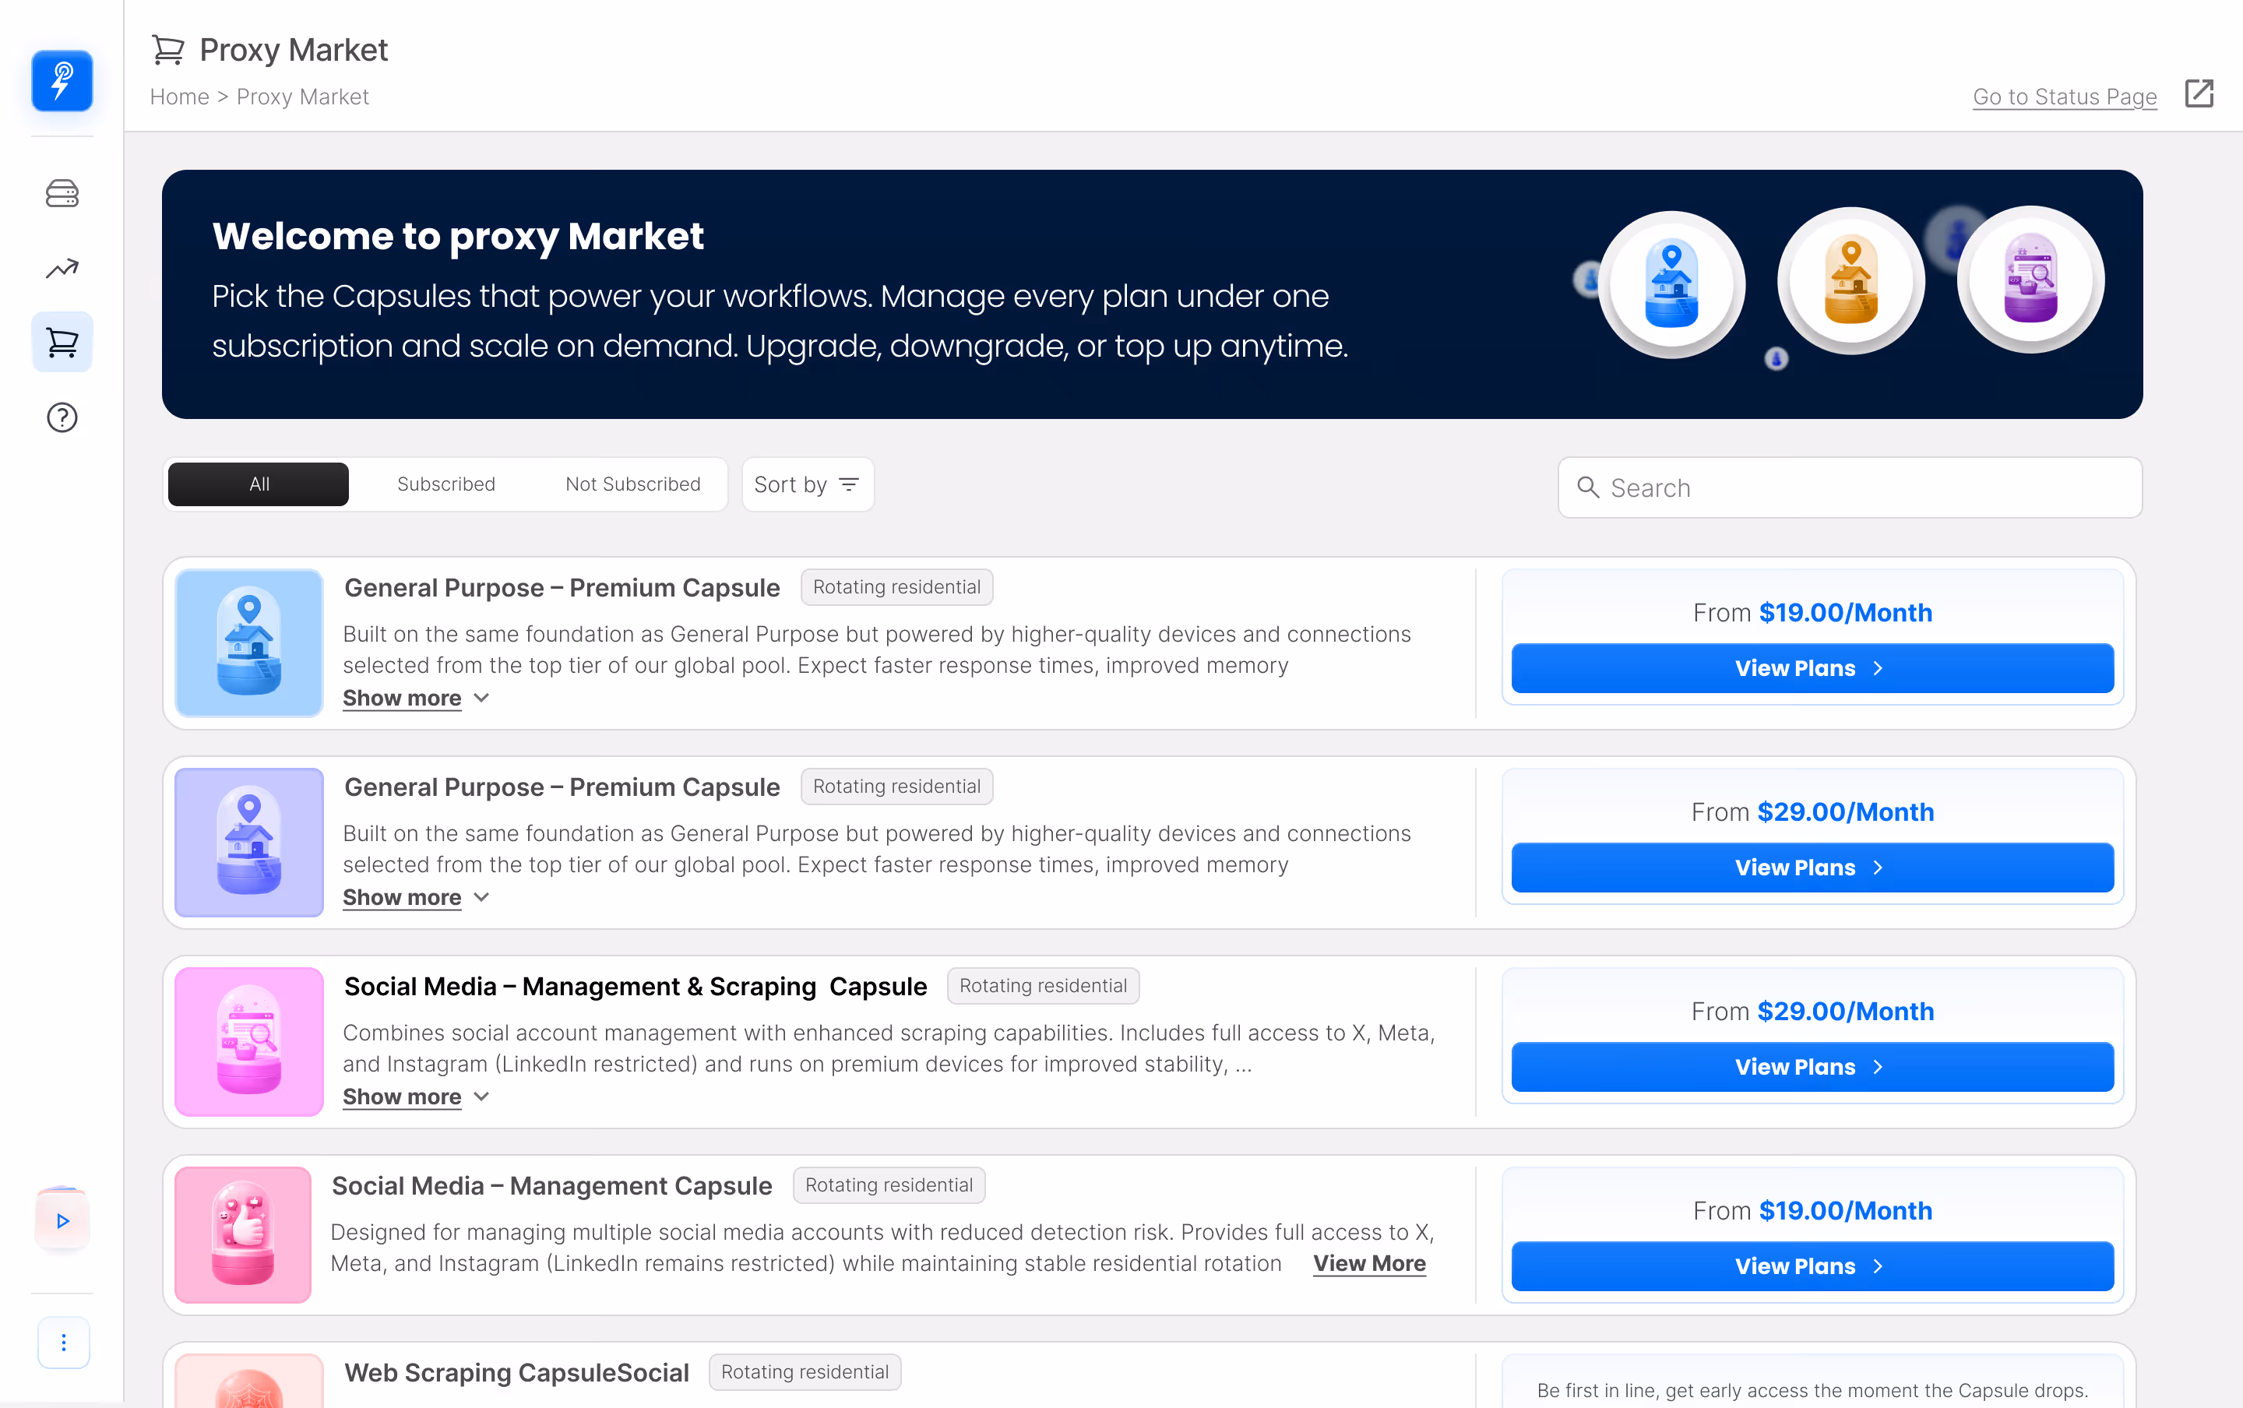Click the external link icon beside Status Page
Image resolution: width=2243 pixels, height=1408 pixels.
2199,94
